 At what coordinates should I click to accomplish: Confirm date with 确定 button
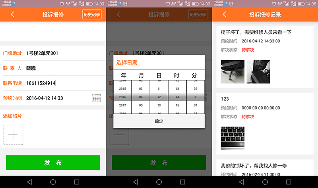159,121
